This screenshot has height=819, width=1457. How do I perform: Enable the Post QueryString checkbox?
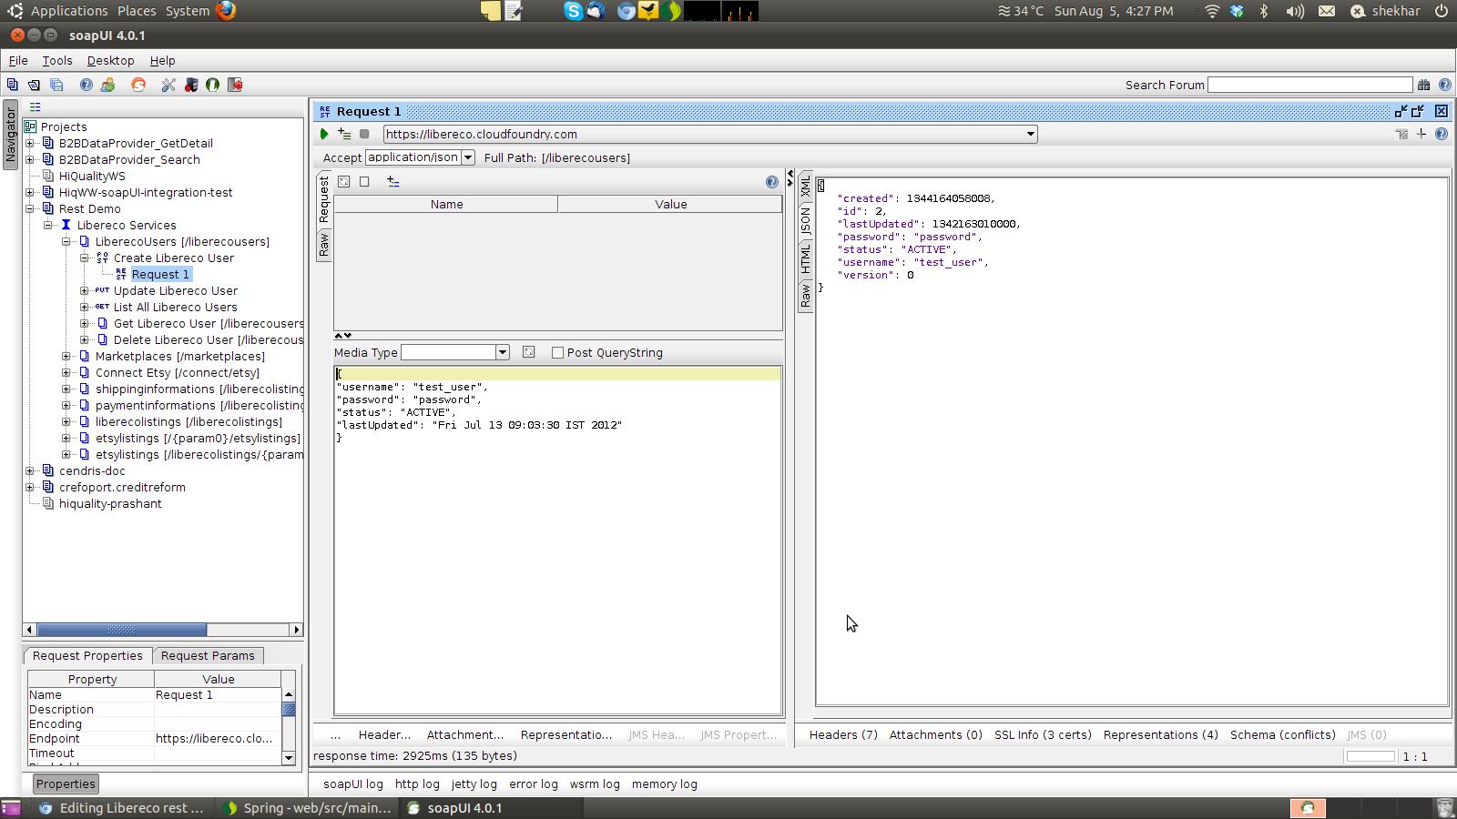557,353
